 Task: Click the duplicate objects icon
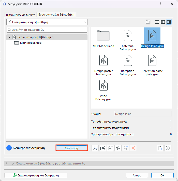tap(118, 148)
